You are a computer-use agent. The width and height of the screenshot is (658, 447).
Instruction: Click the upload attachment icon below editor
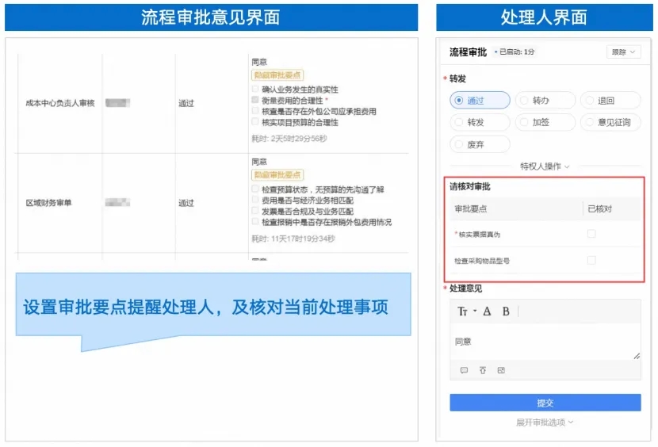tap(482, 370)
